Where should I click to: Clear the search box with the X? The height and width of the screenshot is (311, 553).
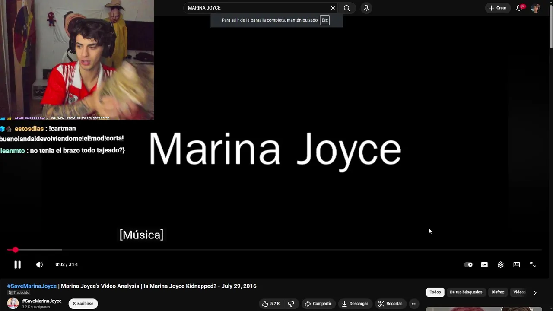click(x=333, y=8)
